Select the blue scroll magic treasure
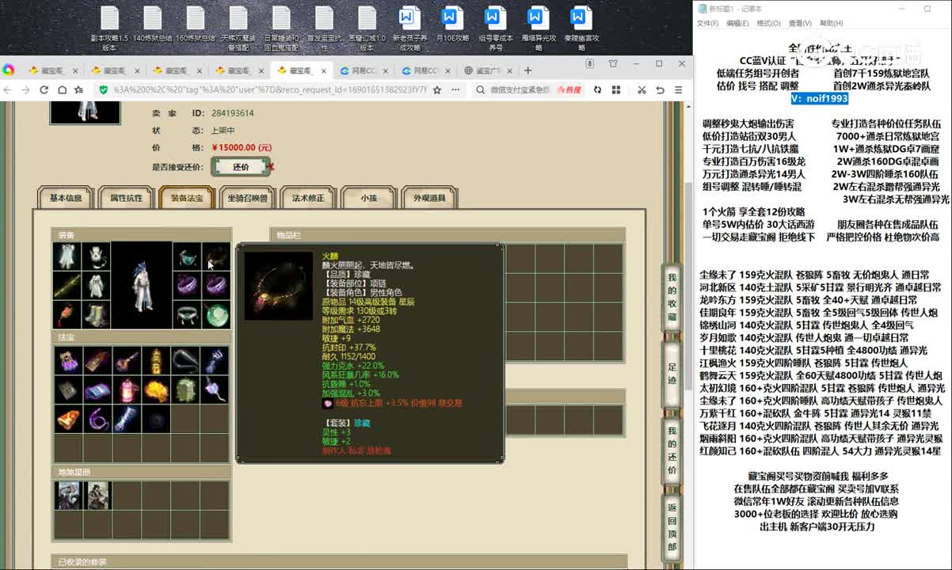Image resolution: width=952 pixels, height=570 pixels. [96, 390]
